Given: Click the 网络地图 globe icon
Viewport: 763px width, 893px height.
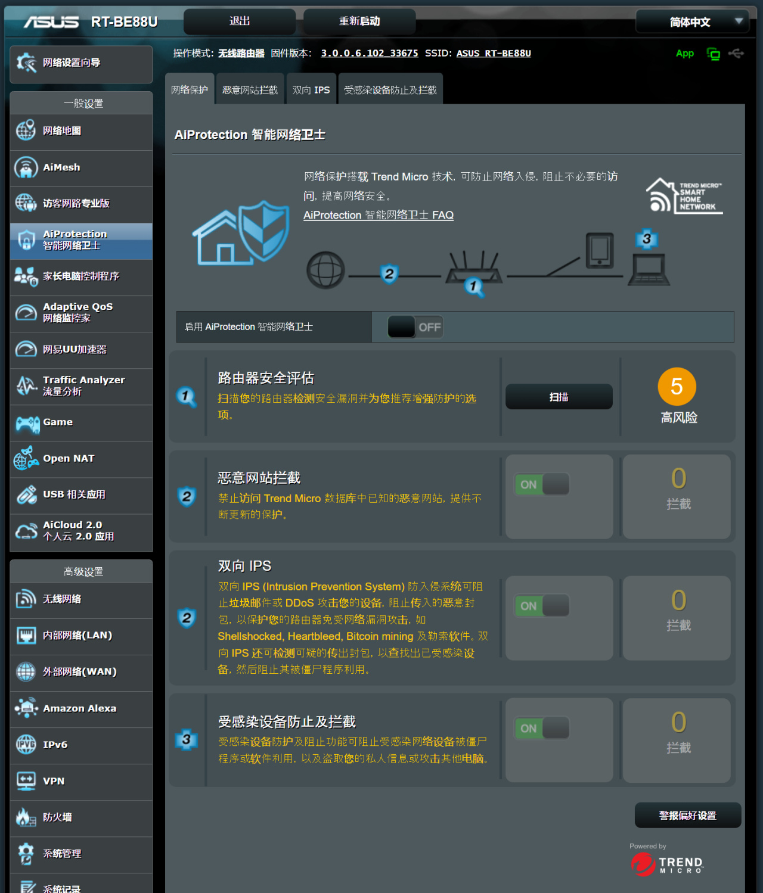Looking at the screenshot, I should point(26,130).
